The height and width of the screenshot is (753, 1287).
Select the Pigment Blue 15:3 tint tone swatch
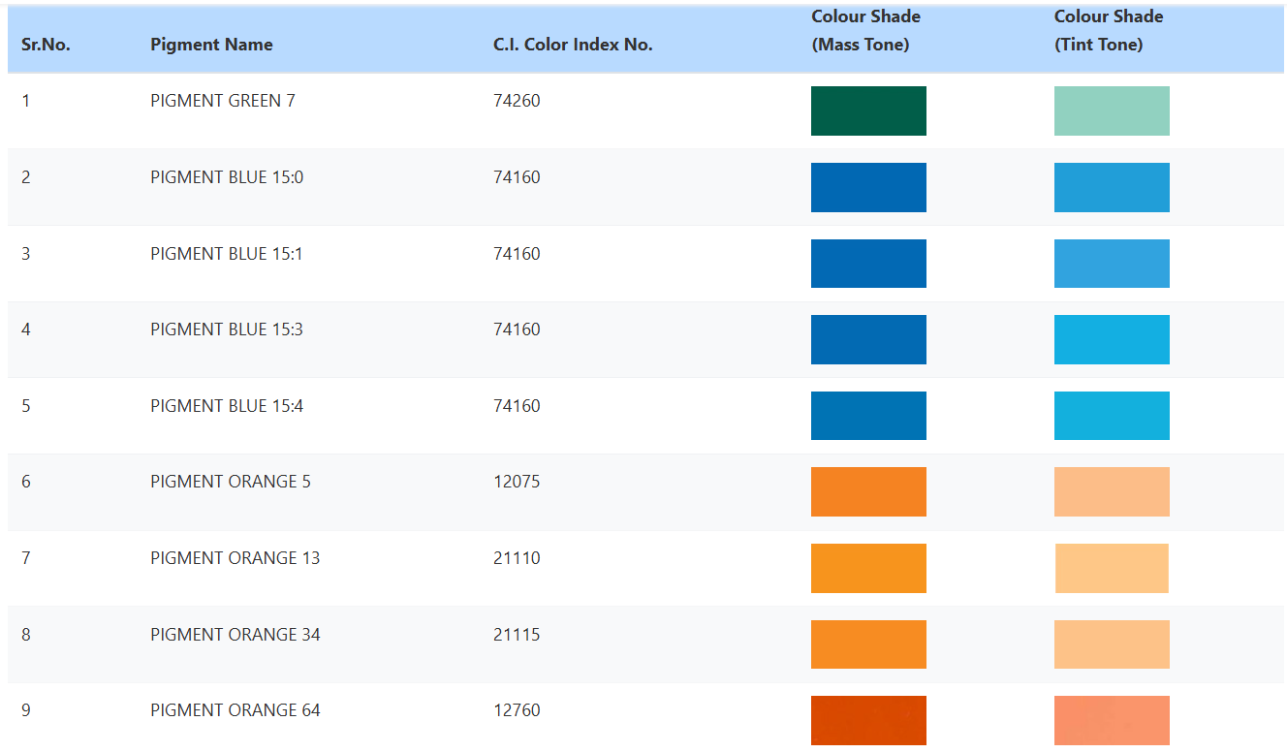(1112, 339)
